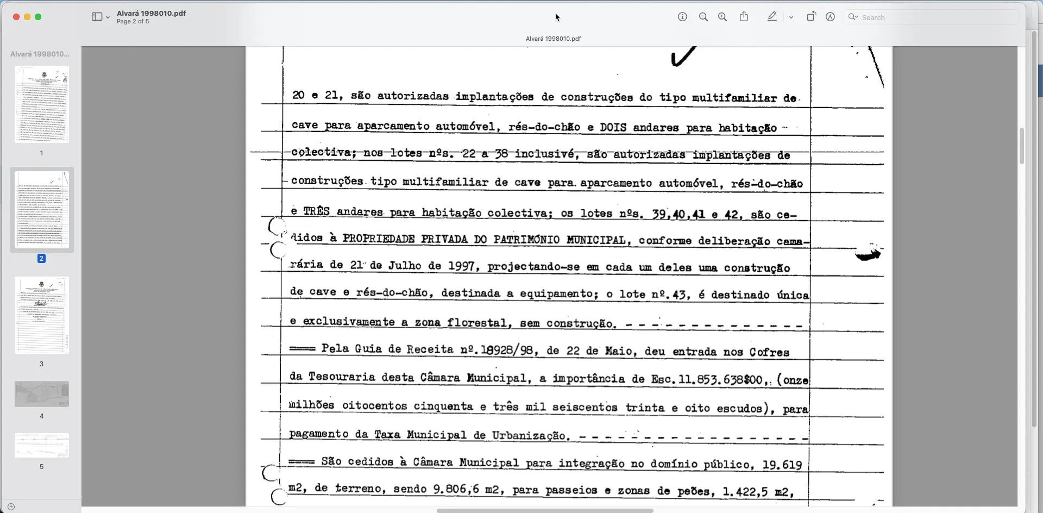Viewport: 1043px width, 513px height.
Task: Open the highlight options dropdown arrow
Action: tap(791, 17)
